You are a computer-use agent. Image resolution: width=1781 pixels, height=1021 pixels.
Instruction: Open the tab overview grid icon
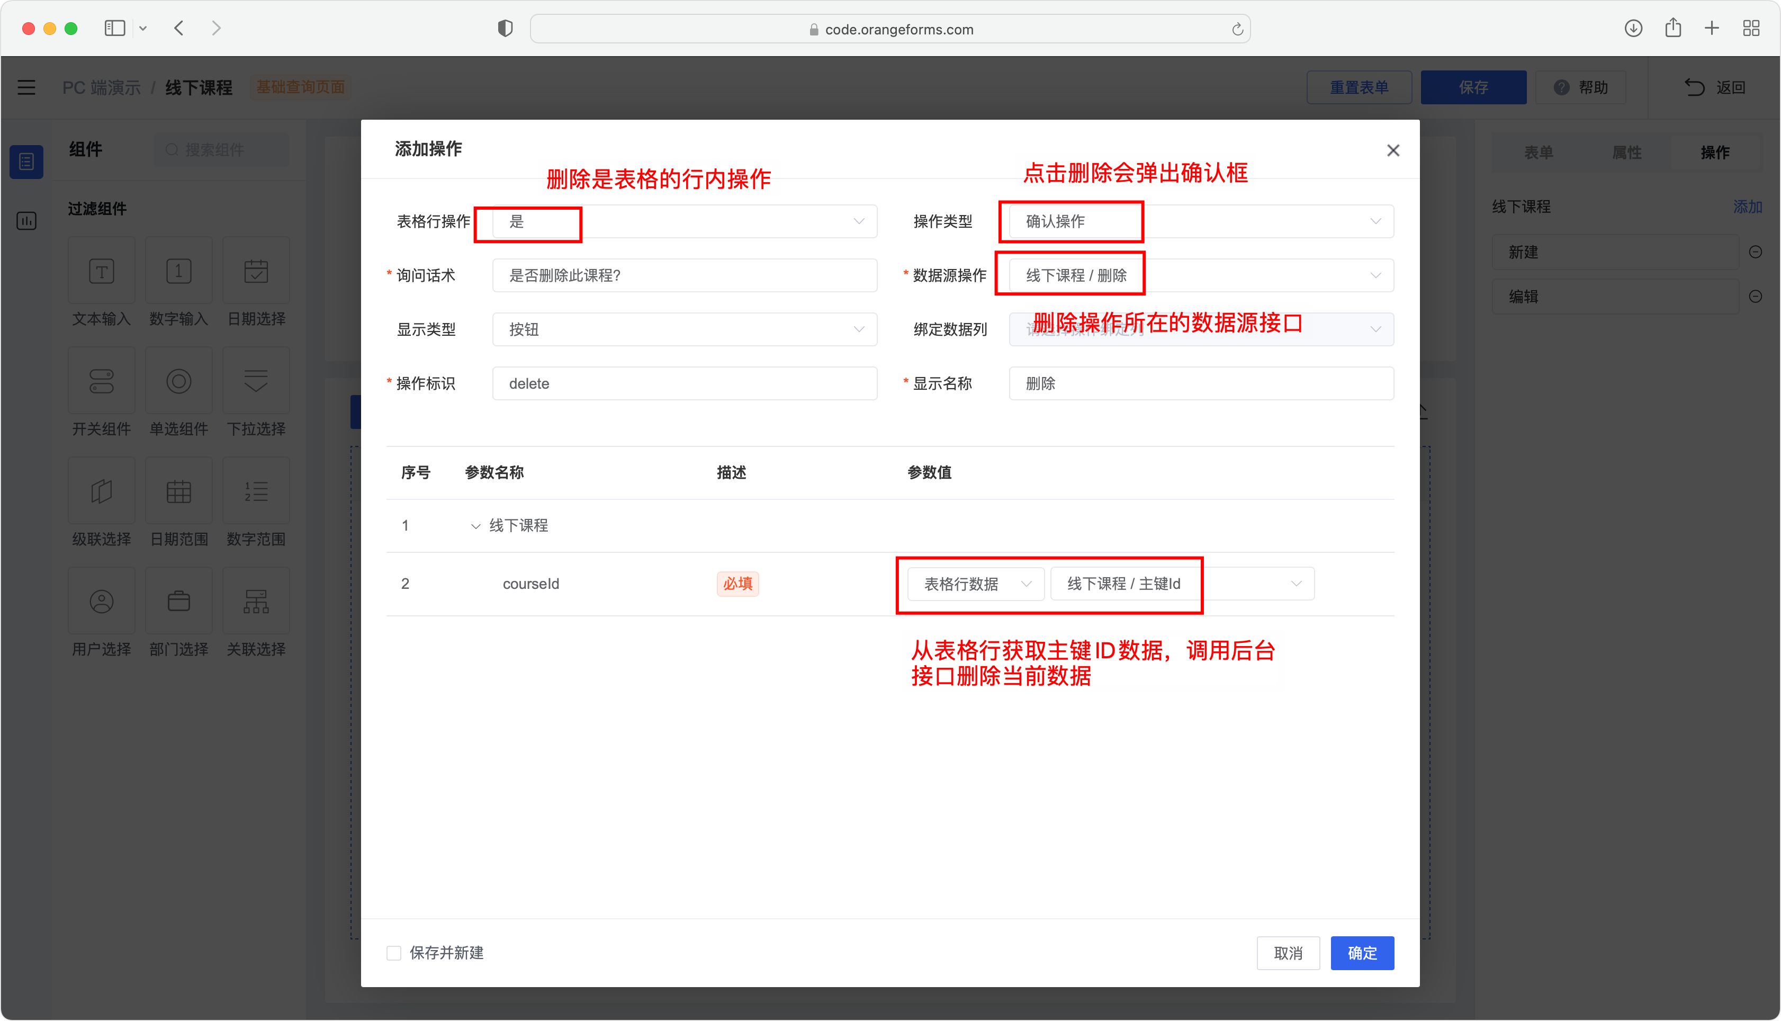[1751, 28]
